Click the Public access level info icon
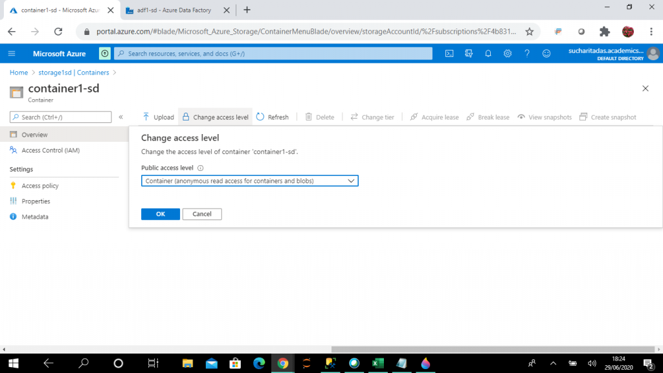 [x=201, y=168]
